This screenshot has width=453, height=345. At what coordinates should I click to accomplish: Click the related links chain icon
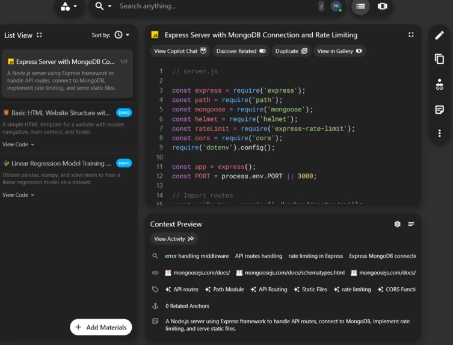coord(155,273)
